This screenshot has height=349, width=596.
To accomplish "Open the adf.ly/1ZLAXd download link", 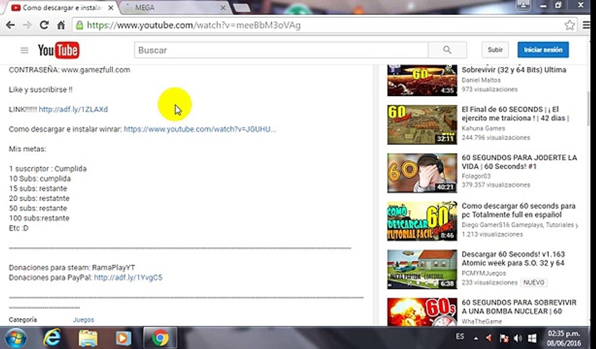I will click(73, 110).
